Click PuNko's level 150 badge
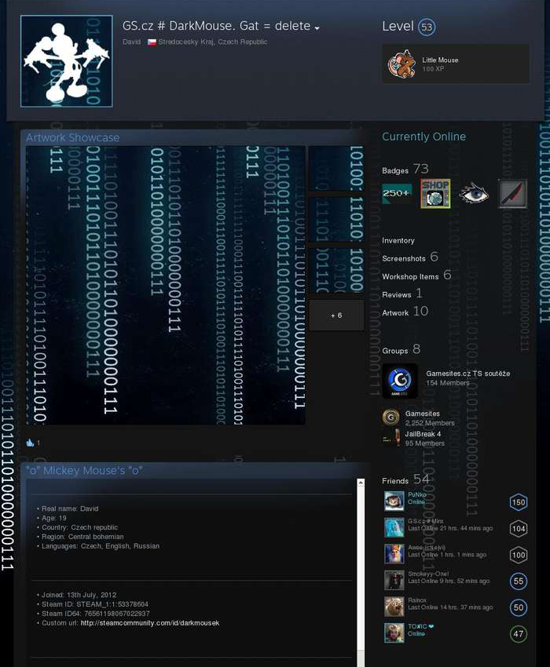 [518, 502]
